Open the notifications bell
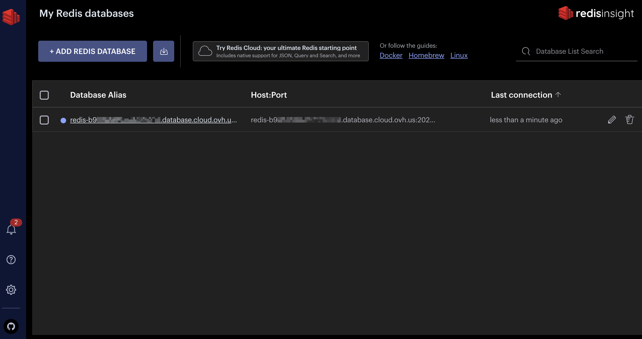Viewport: 642px width, 339px height. (11, 230)
